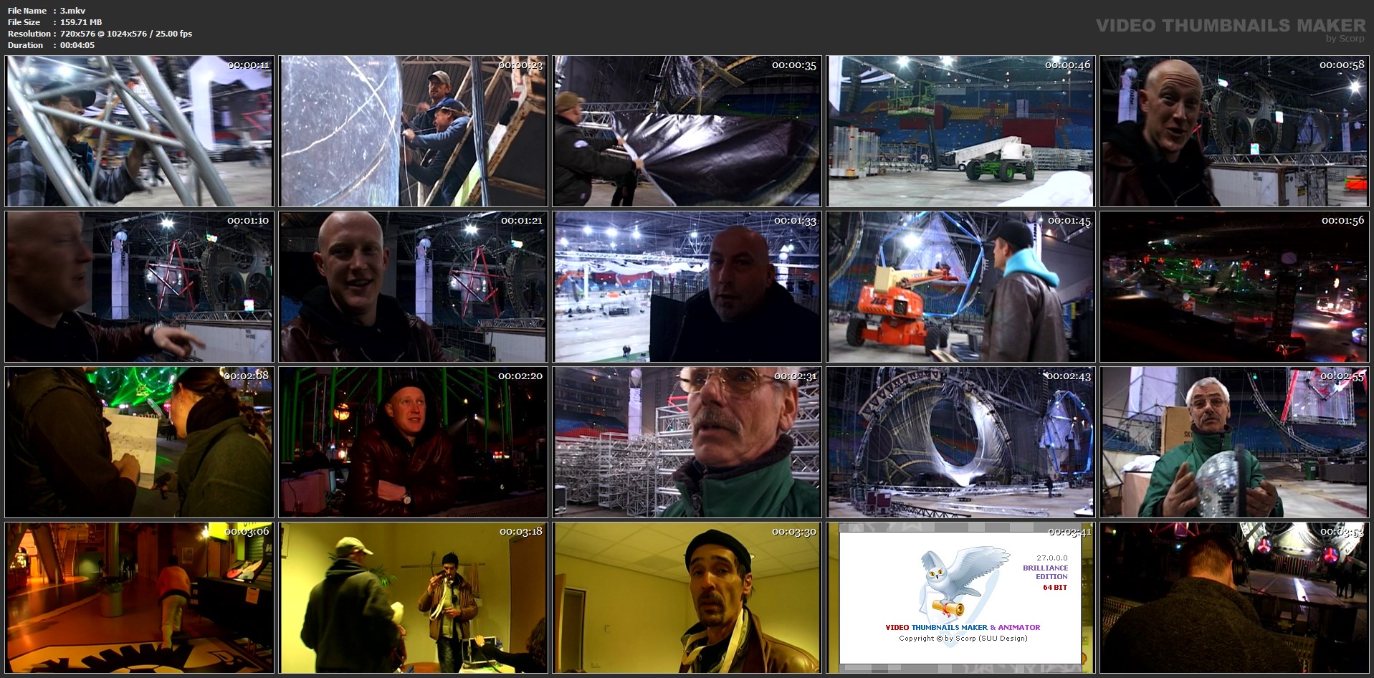Click the Duration 00:04:05 info line
The width and height of the screenshot is (1374, 678).
click(x=51, y=45)
